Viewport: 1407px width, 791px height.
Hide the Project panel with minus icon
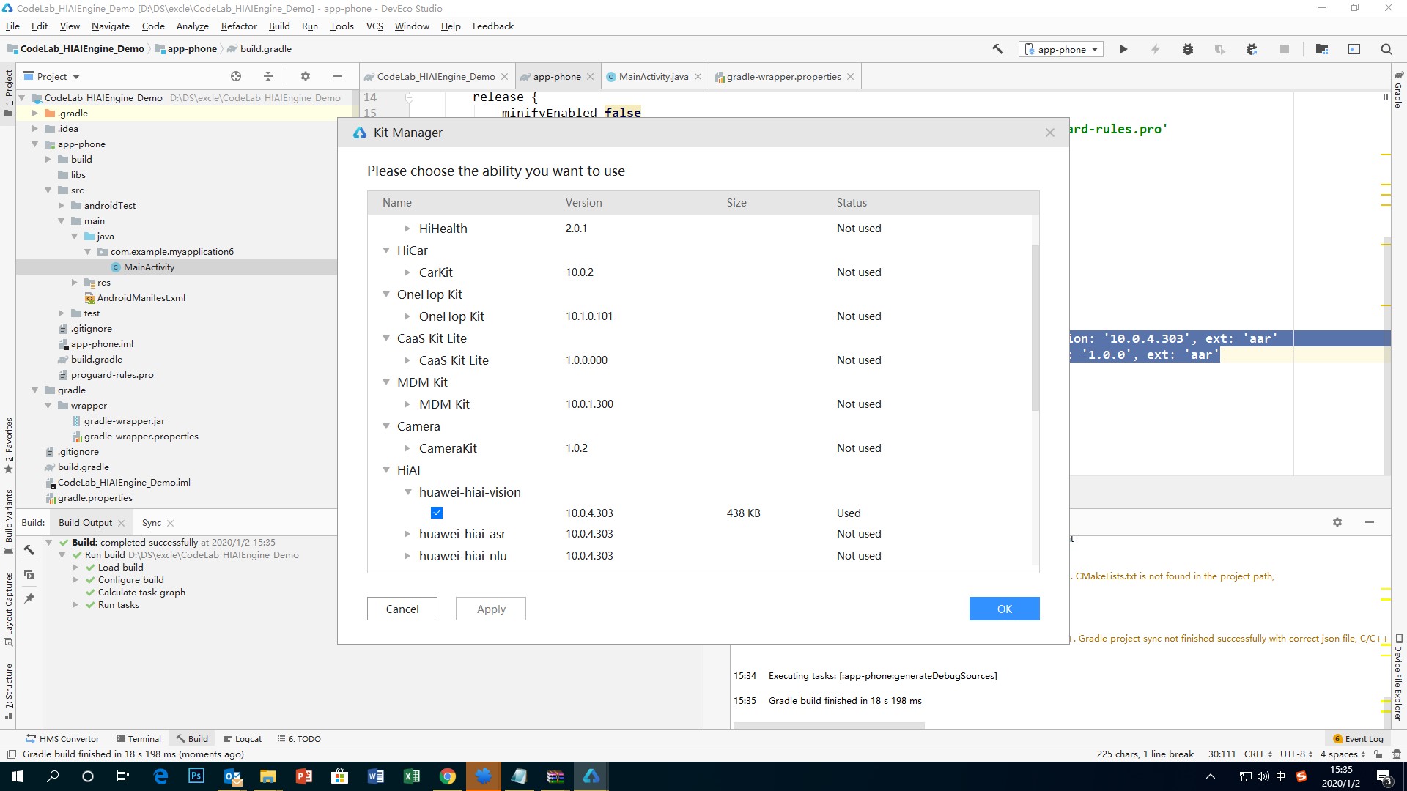tap(338, 76)
